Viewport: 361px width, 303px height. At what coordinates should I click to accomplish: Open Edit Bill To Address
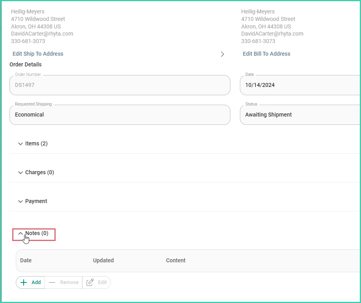click(x=266, y=54)
